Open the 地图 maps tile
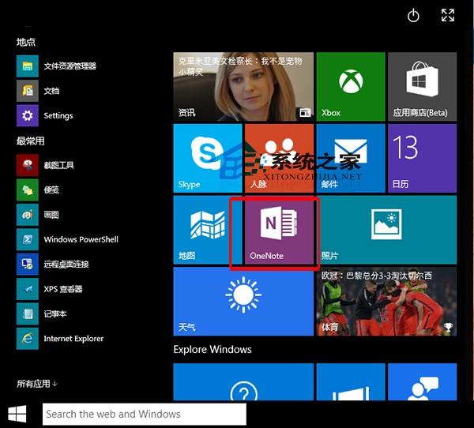Viewport: 474px width, 428px height. 208,230
